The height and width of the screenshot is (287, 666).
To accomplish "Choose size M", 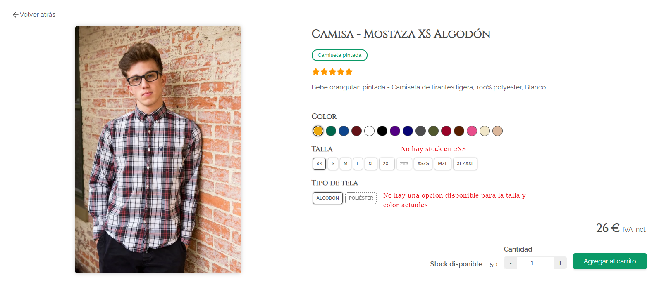I will [346, 164].
